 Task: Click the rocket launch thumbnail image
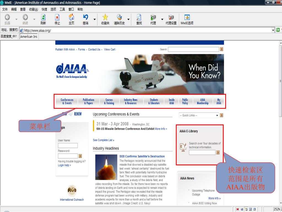click(x=106, y=167)
